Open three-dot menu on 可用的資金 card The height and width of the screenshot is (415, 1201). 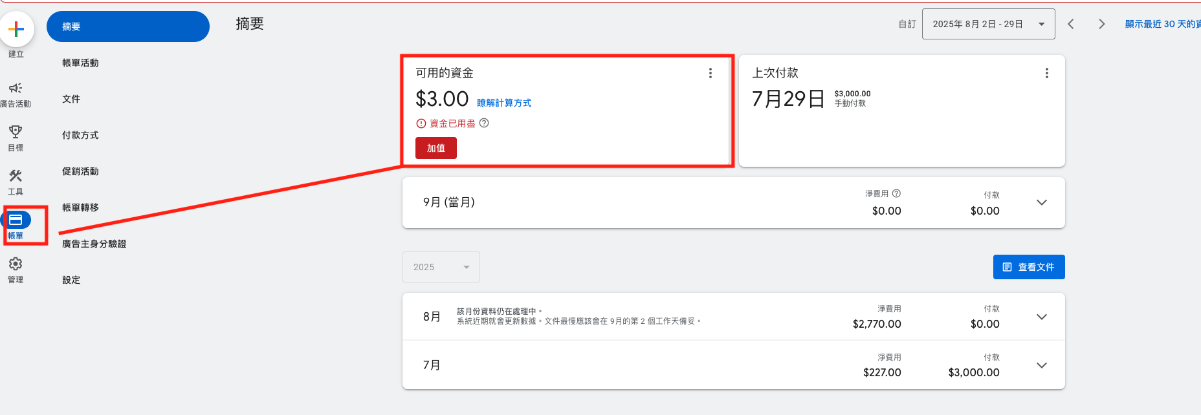click(x=711, y=73)
